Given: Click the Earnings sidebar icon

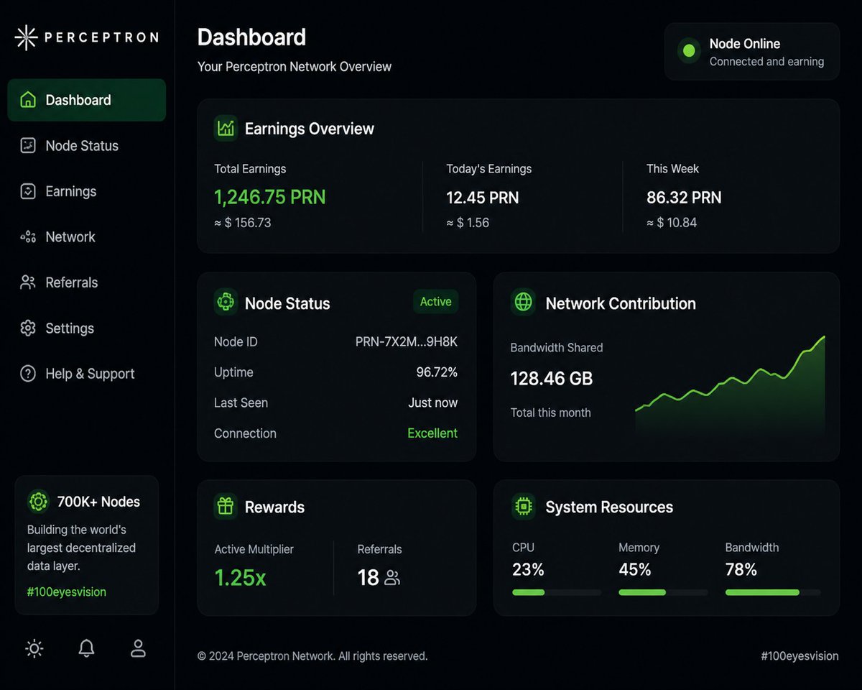Looking at the screenshot, I should point(28,191).
